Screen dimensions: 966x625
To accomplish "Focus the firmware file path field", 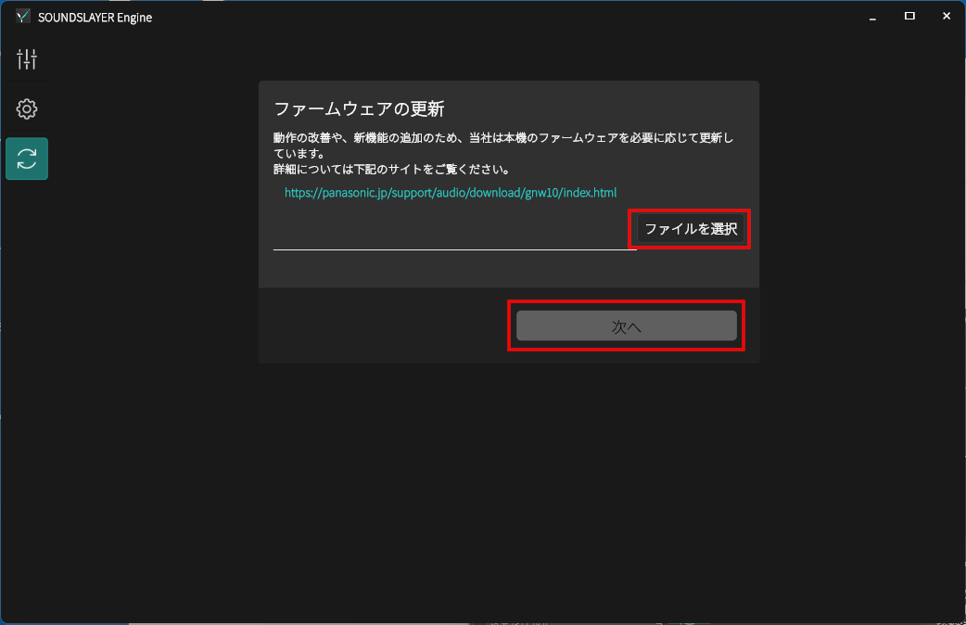I will [x=453, y=238].
